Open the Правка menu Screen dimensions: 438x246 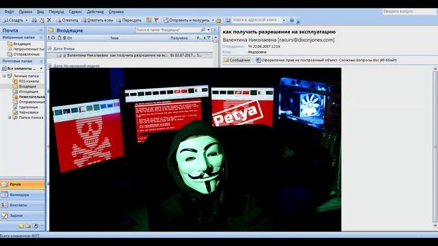(25, 12)
